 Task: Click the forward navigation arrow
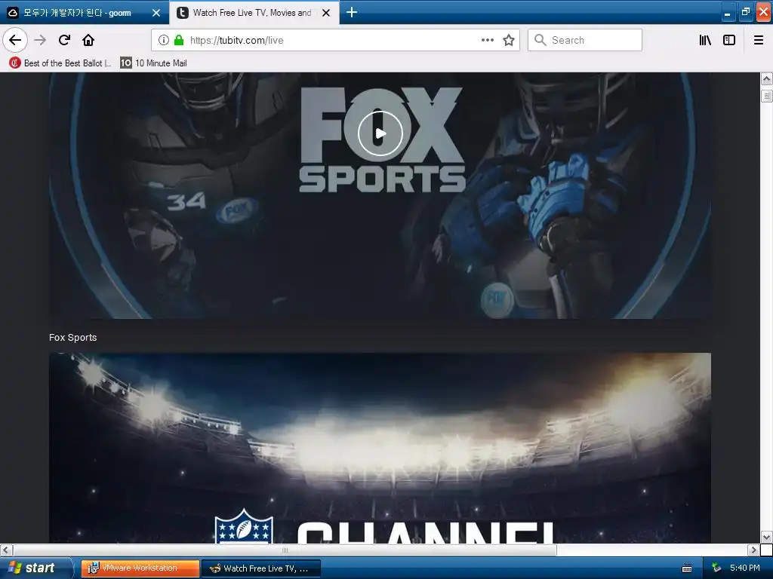click(40, 40)
